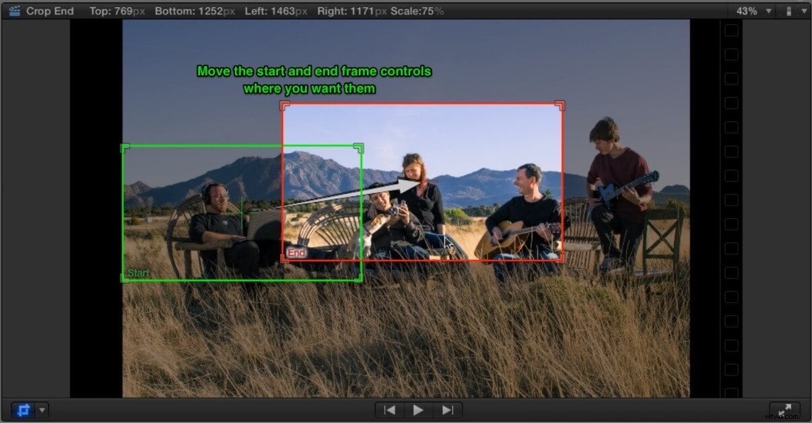Enable the Trim mode from bottom-left tool

pyautogui.click(x=24, y=409)
